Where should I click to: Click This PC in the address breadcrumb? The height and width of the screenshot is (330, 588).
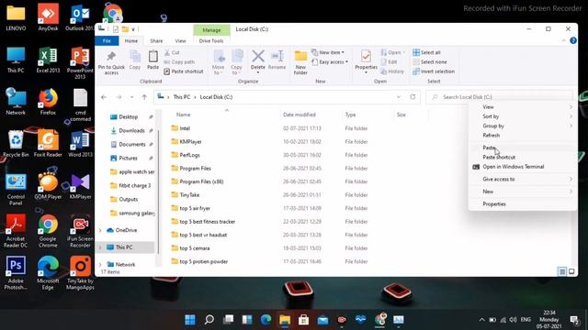(x=182, y=97)
